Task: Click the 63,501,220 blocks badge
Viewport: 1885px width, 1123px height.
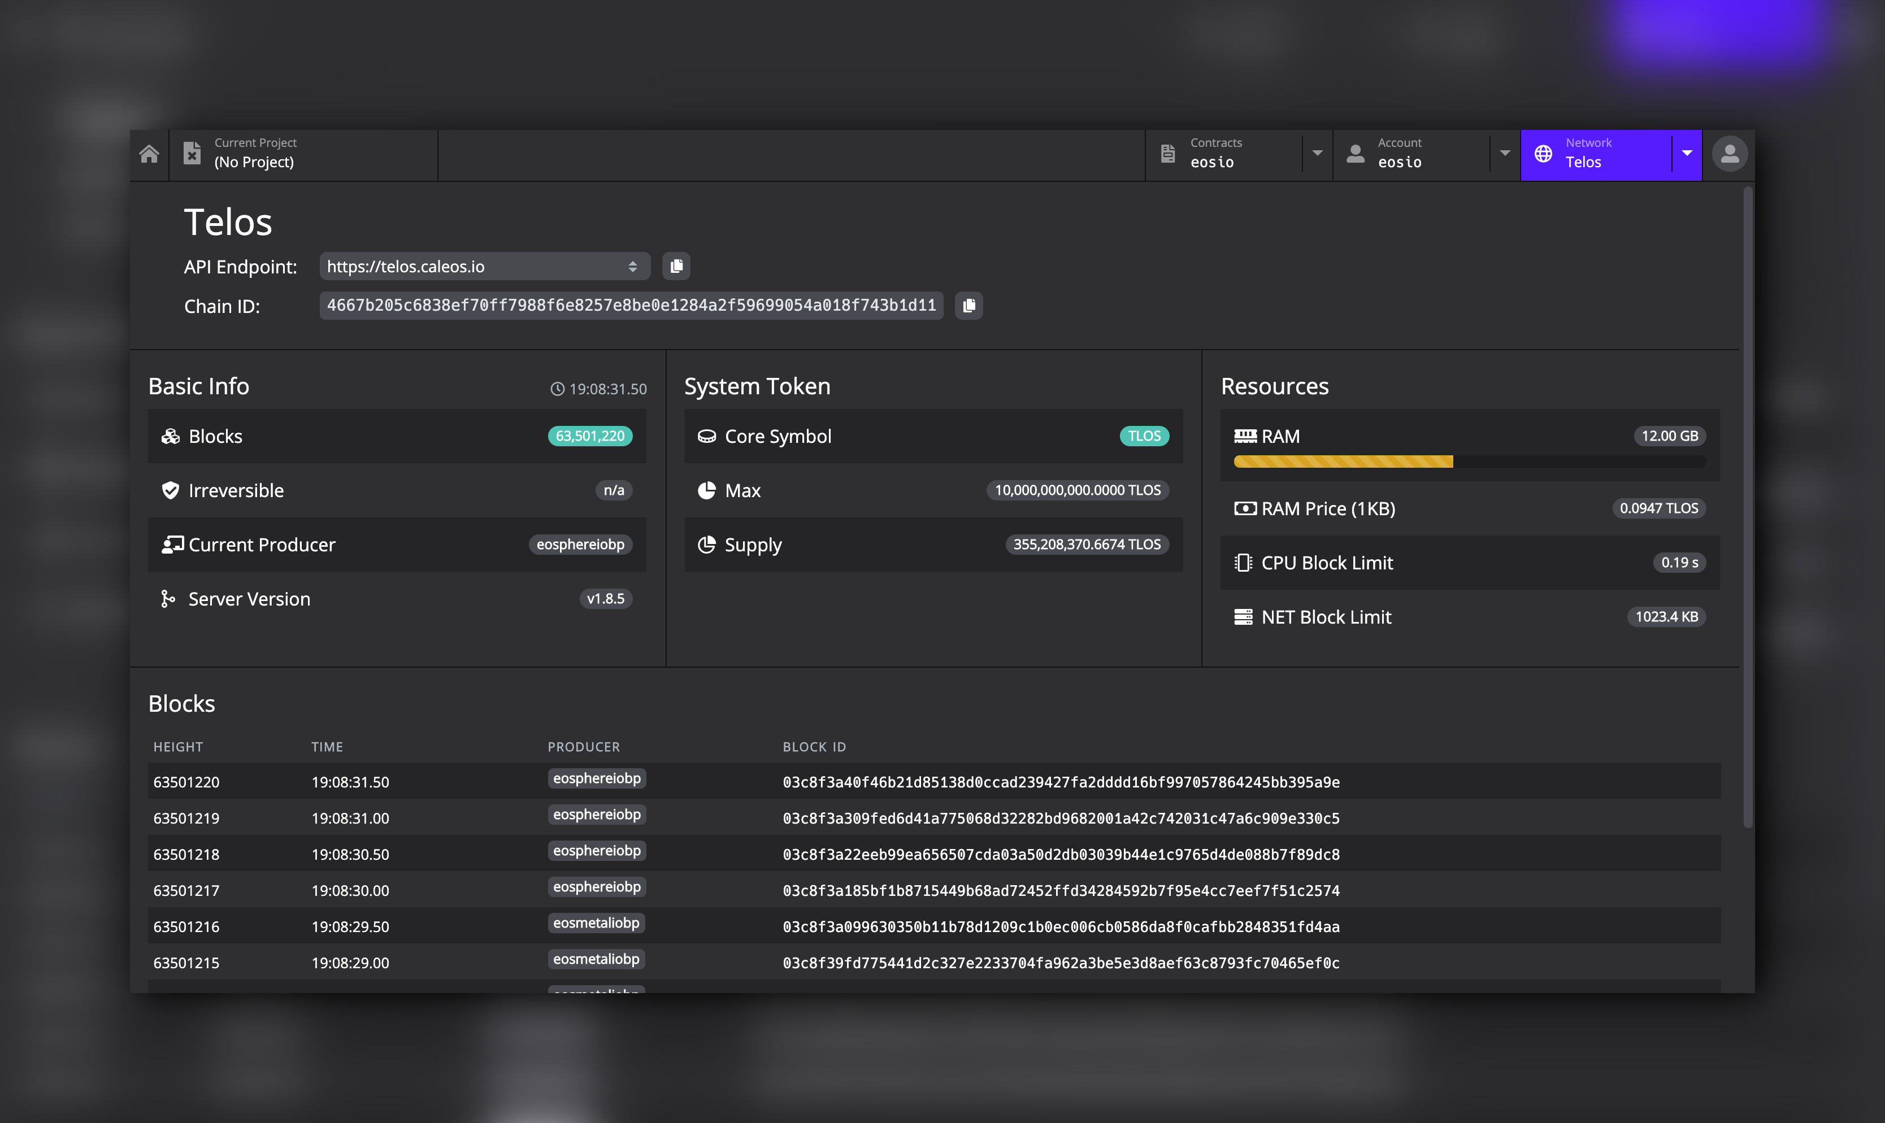Action: pyautogui.click(x=589, y=437)
